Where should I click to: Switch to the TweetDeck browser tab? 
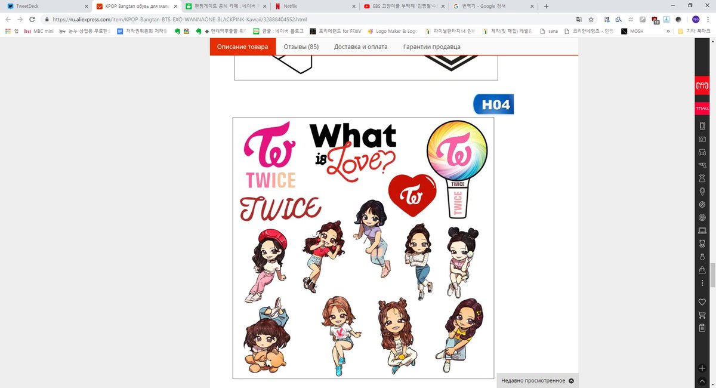(x=46, y=7)
